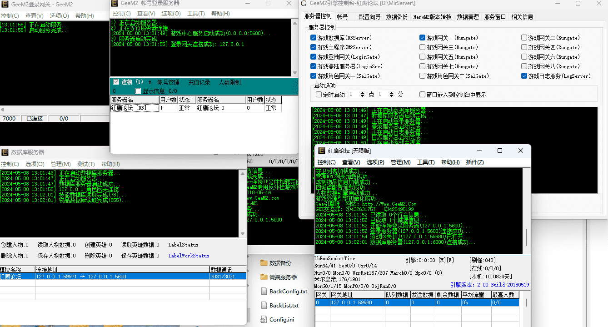Viewport: 608px width, 327px height.
Task: Enable the 定时启动 checkbox
Action: click(x=319, y=95)
